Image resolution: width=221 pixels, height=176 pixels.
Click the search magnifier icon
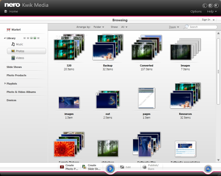point(186,26)
